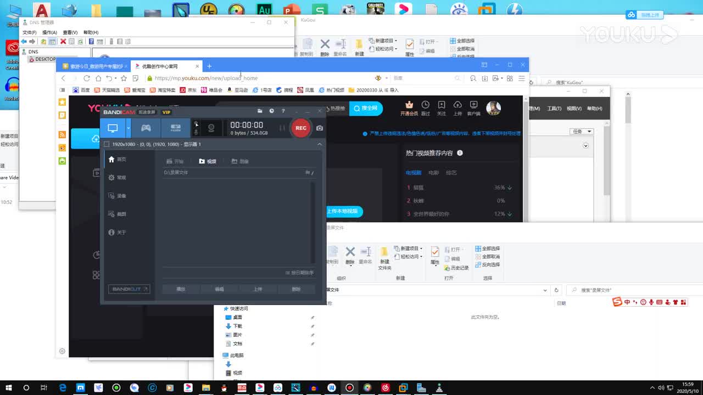The height and width of the screenshot is (395, 703).
Task: Click the webcam overlay icon in Bandicam
Action: (212, 127)
